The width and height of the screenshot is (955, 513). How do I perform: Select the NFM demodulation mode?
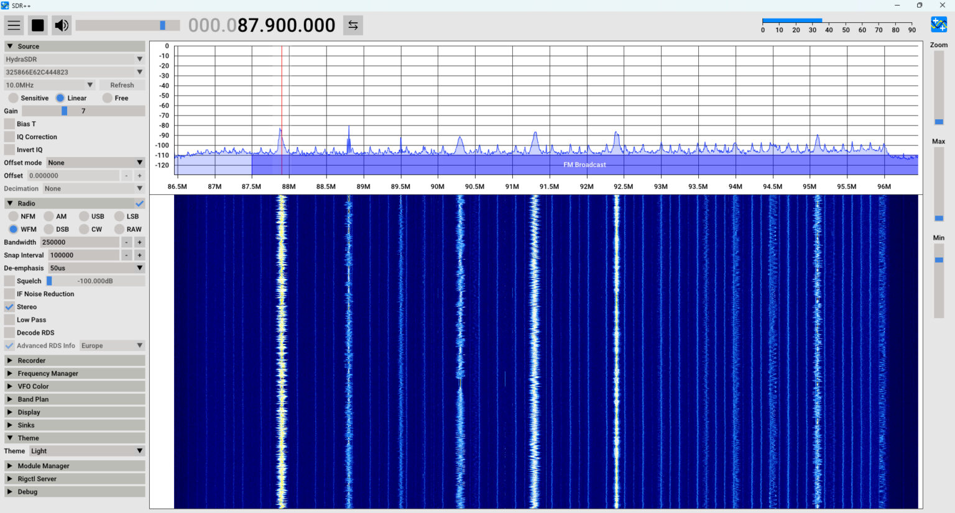pyautogui.click(x=13, y=216)
